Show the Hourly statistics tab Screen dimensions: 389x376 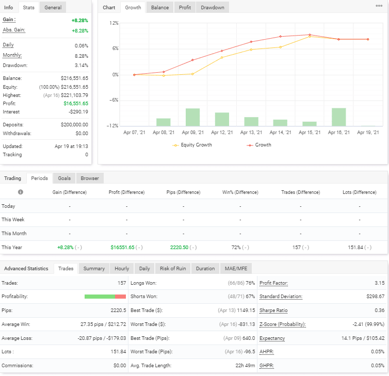(122, 269)
